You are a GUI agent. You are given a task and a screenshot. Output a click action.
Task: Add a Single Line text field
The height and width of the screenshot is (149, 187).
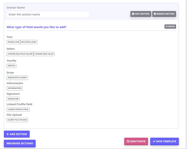point(13,42)
